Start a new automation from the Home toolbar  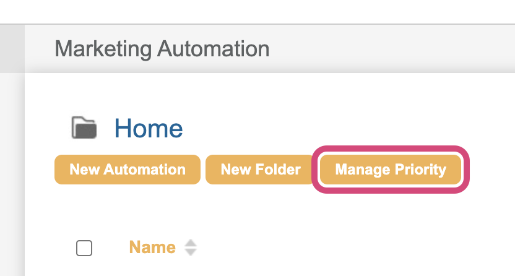(x=128, y=170)
